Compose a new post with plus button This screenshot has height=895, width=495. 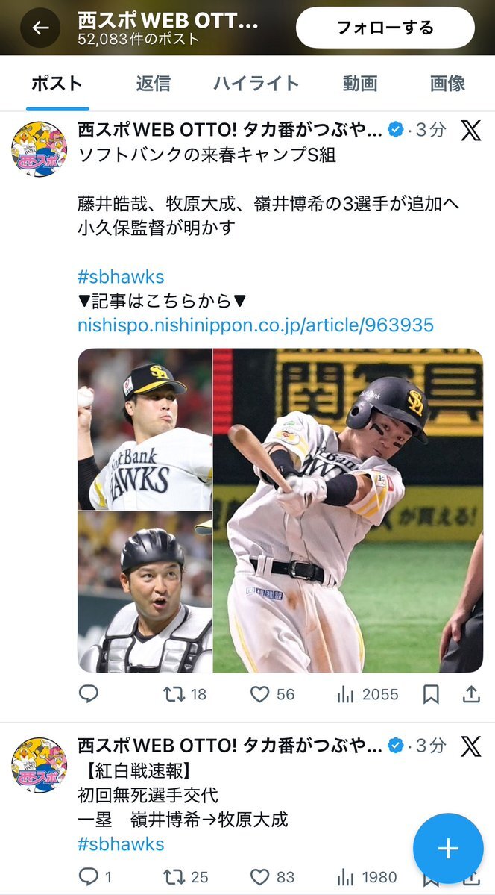448,848
